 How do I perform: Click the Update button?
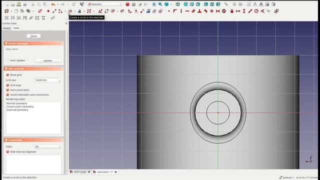(x=48, y=60)
